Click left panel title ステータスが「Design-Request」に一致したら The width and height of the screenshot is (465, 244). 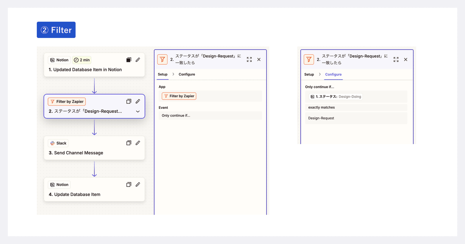tap(208, 59)
